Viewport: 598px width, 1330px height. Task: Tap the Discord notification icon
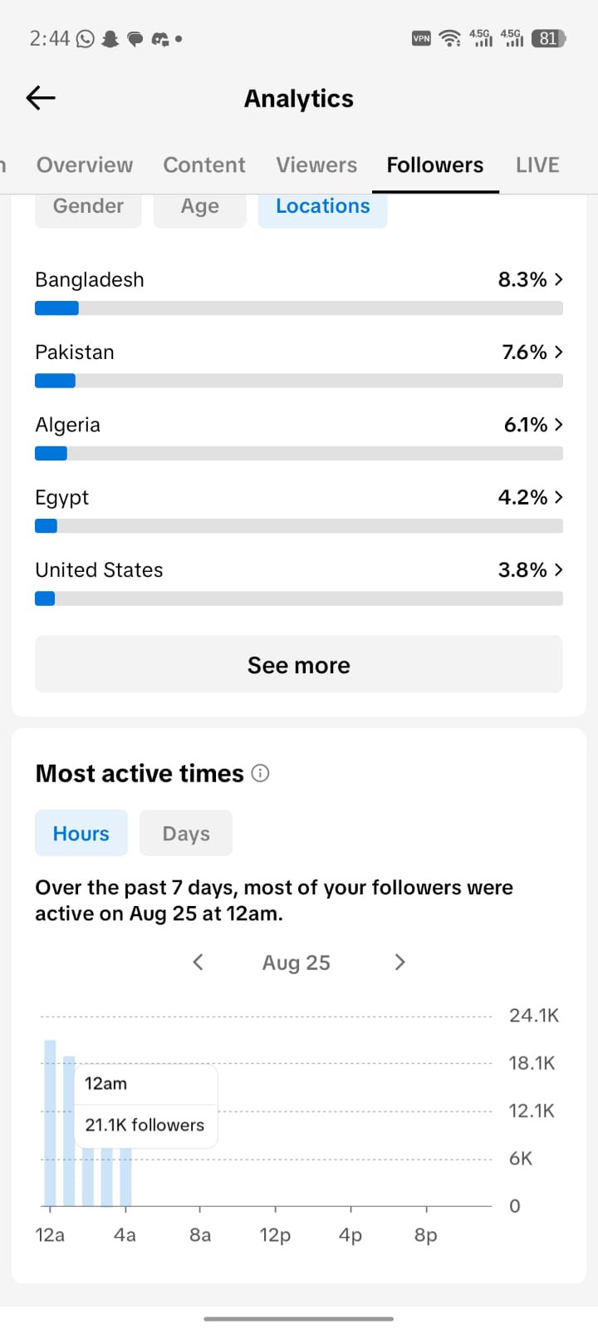tap(159, 38)
